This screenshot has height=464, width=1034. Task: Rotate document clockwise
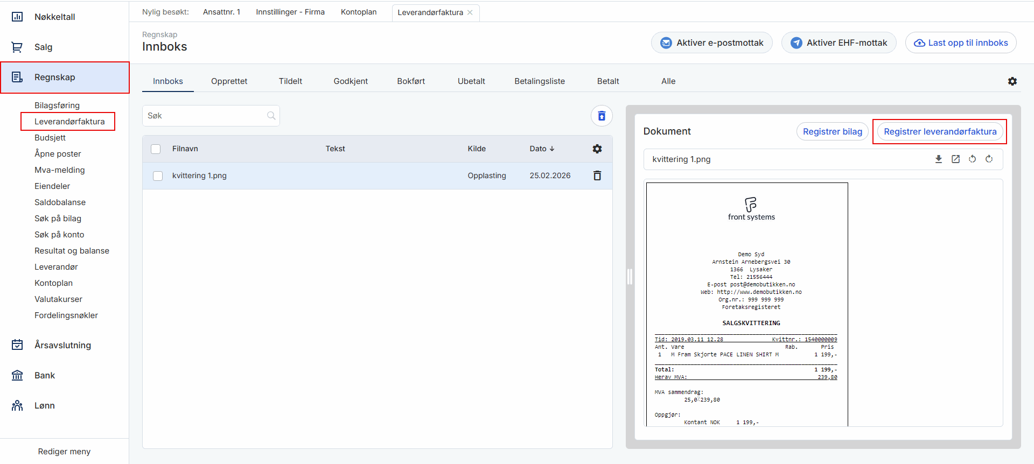pos(989,159)
